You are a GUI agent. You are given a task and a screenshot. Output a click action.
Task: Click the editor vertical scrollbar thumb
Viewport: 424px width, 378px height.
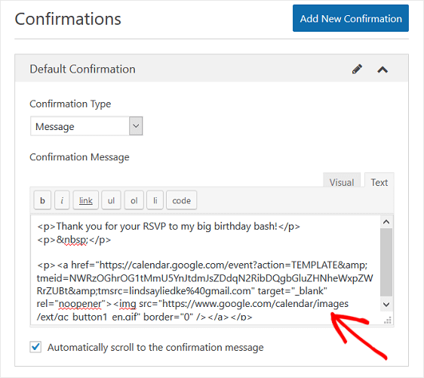point(386,262)
